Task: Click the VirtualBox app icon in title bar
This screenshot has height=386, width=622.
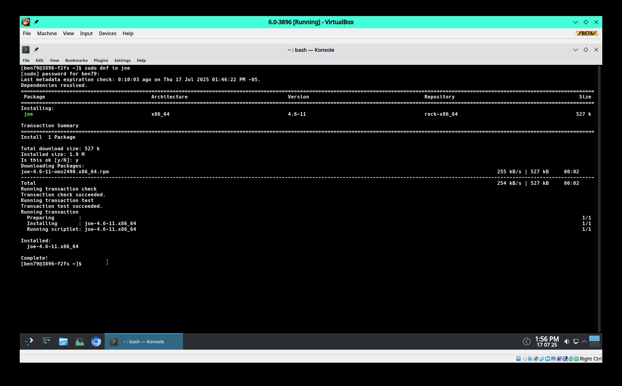Action: [x=26, y=22]
